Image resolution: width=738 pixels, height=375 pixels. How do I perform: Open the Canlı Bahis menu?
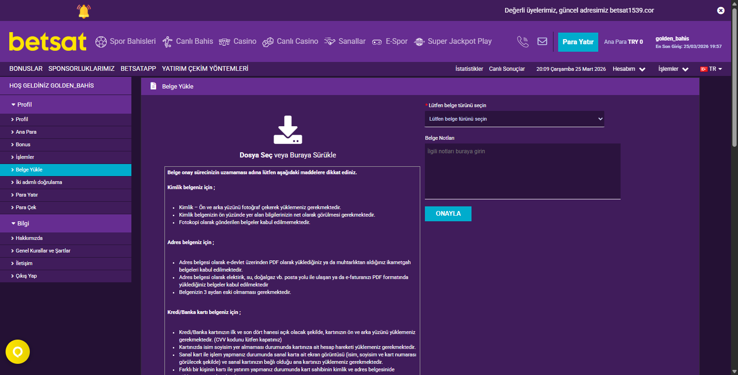[195, 41]
